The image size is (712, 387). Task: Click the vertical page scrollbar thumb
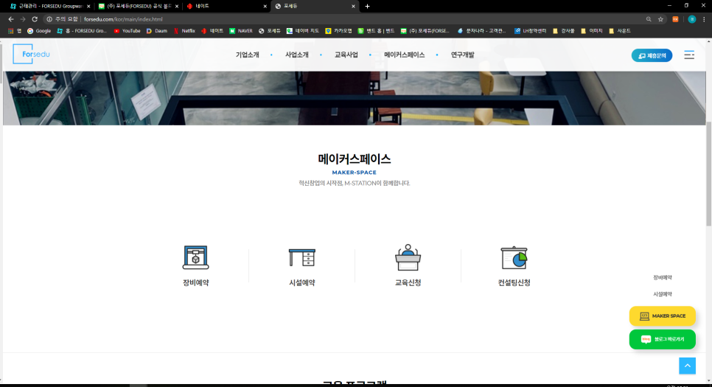coord(709,173)
